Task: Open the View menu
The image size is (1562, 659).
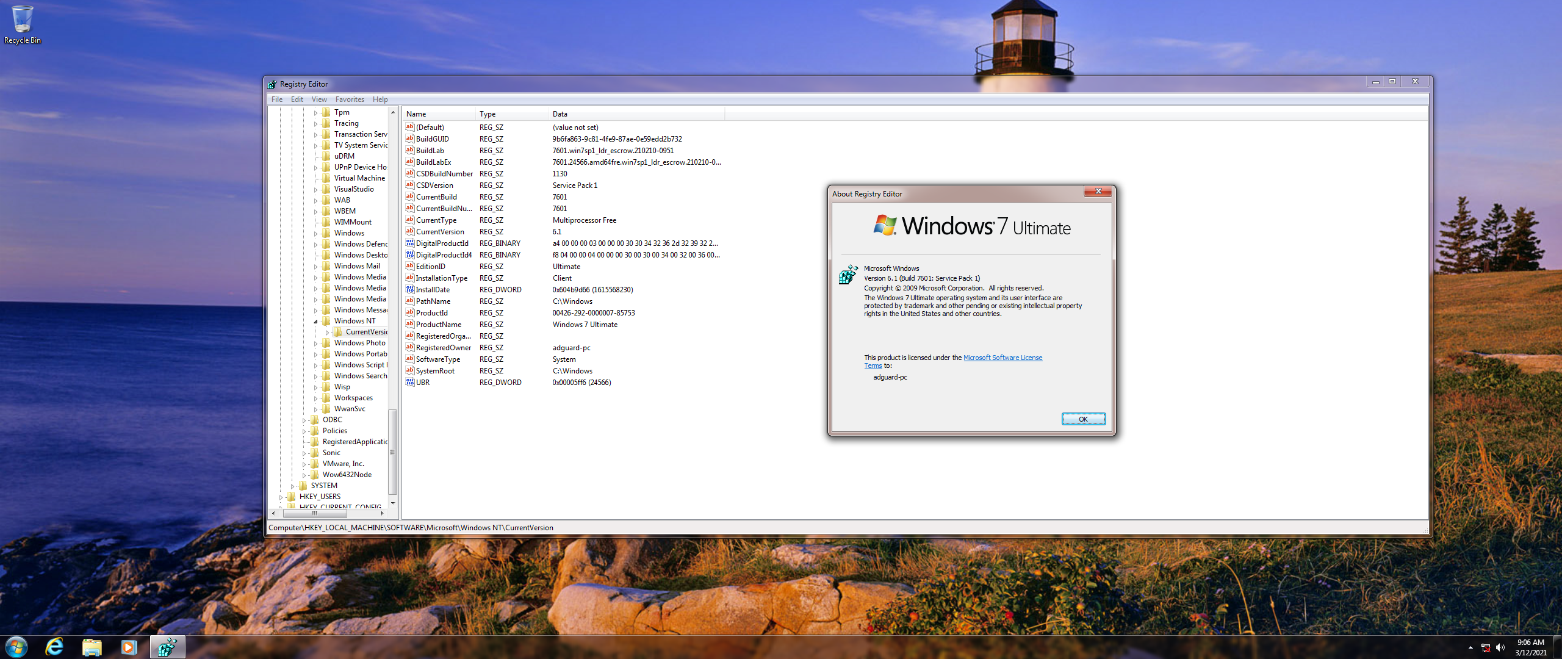Action: (319, 99)
